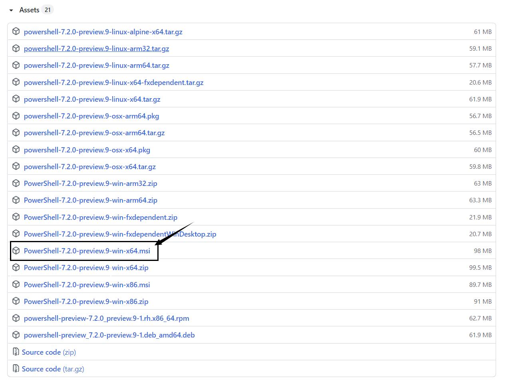The height and width of the screenshot is (389, 522).
Task: Download the linux-x64-fxdependent.tar.gz asset
Action: click(113, 83)
